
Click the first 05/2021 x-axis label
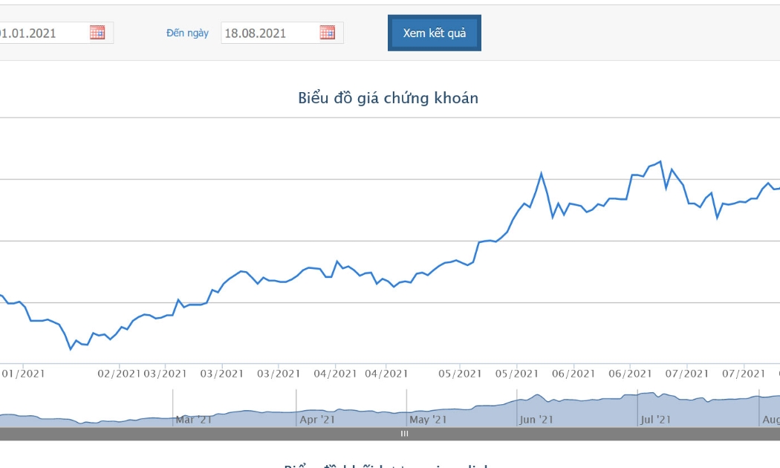(x=460, y=374)
